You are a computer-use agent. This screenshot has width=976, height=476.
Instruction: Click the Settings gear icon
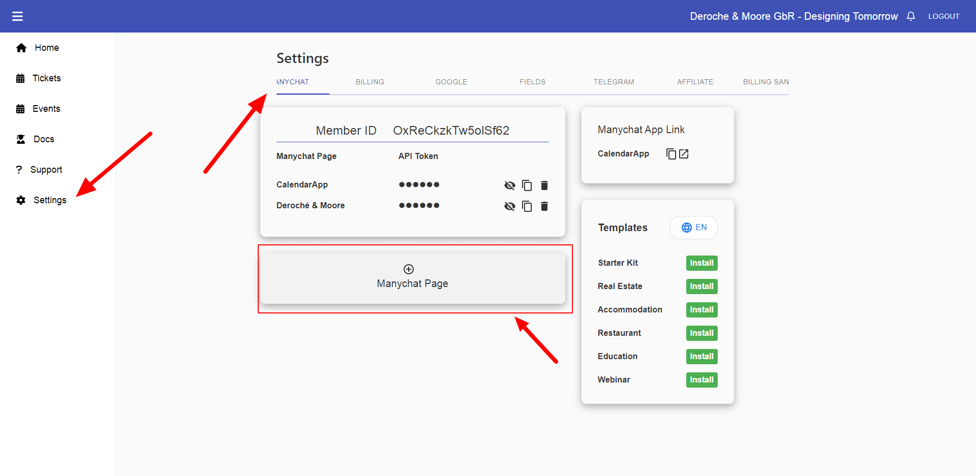click(x=20, y=200)
